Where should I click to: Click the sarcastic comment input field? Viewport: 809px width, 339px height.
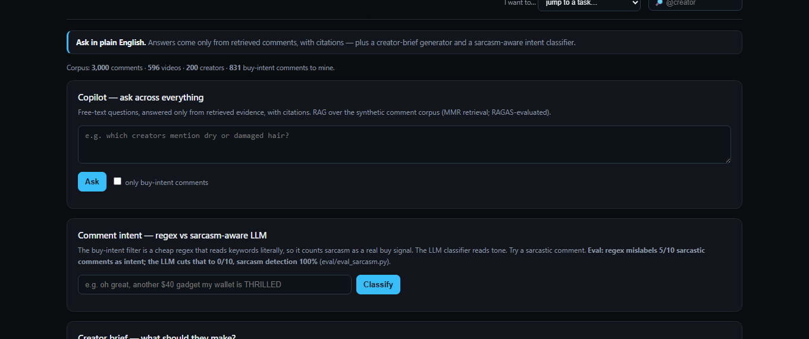pos(215,284)
